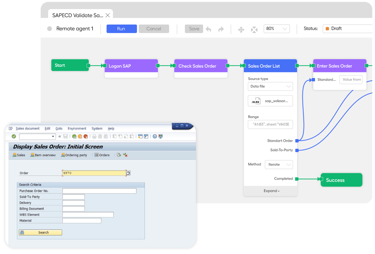This screenshot has width=375, height=254.
Task: Click the SAP Save floppy disk icon
Action: pyautogui.click(x=66, y=137)
